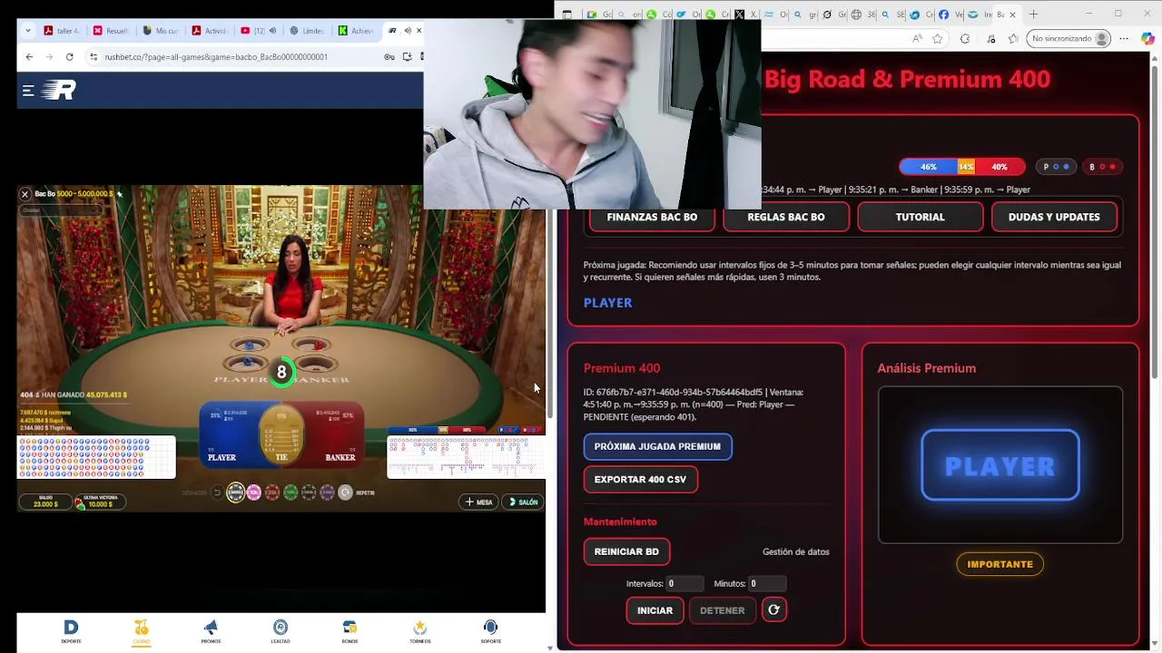1162x653 pixels.
Task: Close the Bac Bo game overlay
Action: click(25, 194)
